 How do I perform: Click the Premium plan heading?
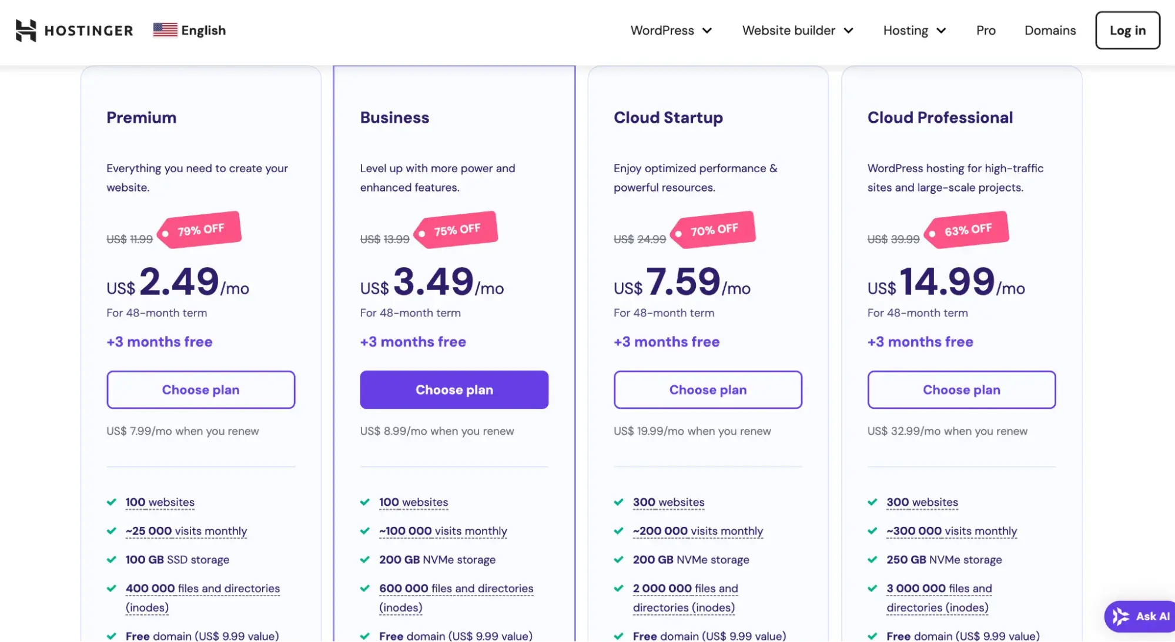coord(141,117)
